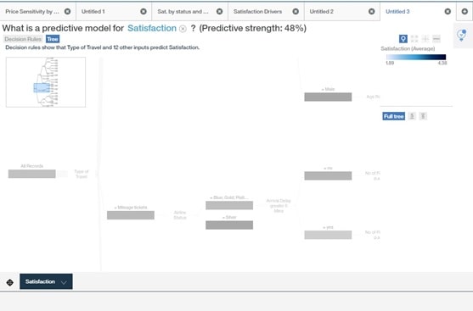Remove Satisfaction target with x icon

click(183, 29)
